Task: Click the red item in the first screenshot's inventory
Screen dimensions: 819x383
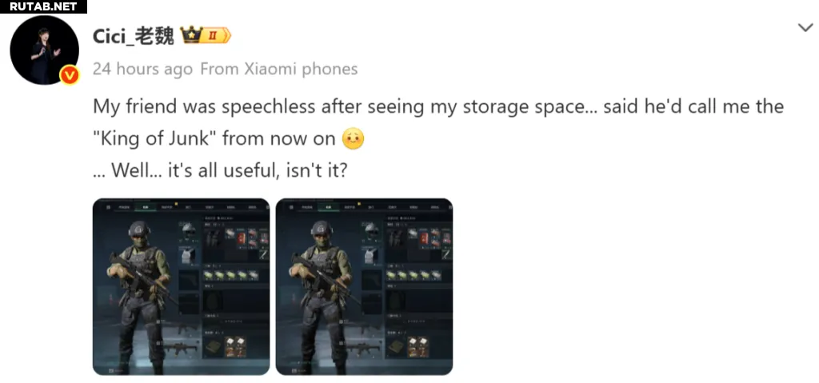Action: [242, 239]
